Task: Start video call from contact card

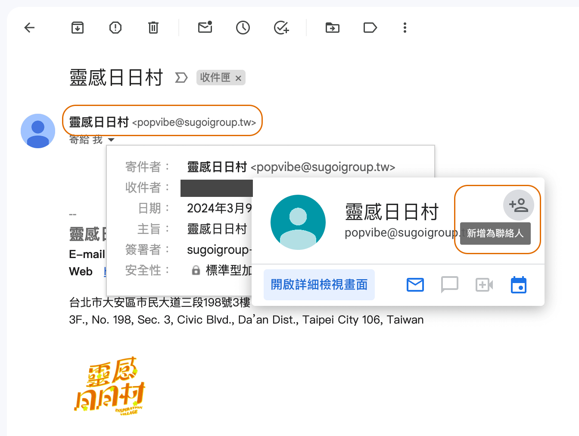Action: click(484, 285)
